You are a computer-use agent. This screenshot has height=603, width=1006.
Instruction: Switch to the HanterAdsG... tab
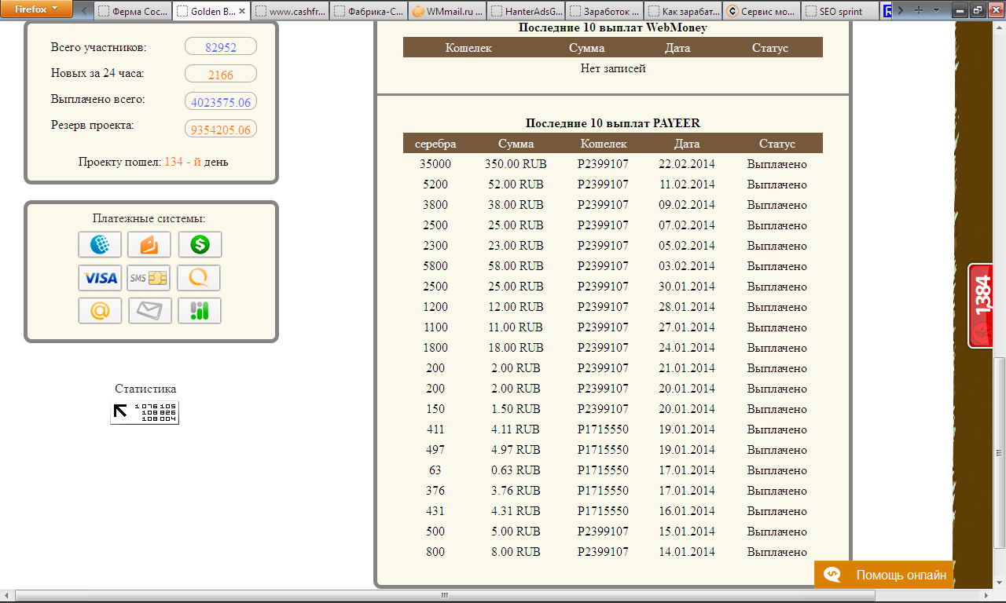pos(525,12)
